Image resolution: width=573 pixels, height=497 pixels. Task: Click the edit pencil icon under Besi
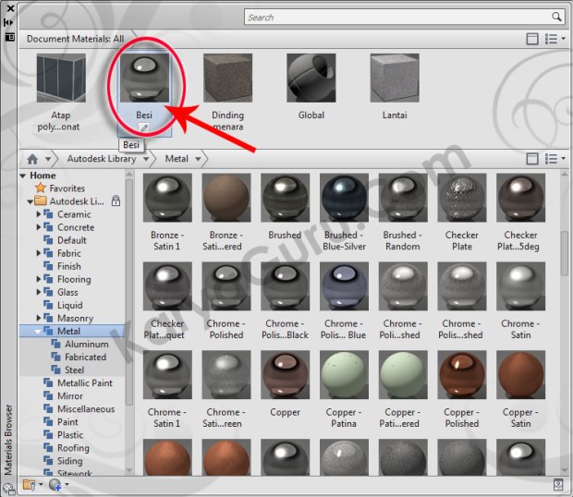point(144,127)
